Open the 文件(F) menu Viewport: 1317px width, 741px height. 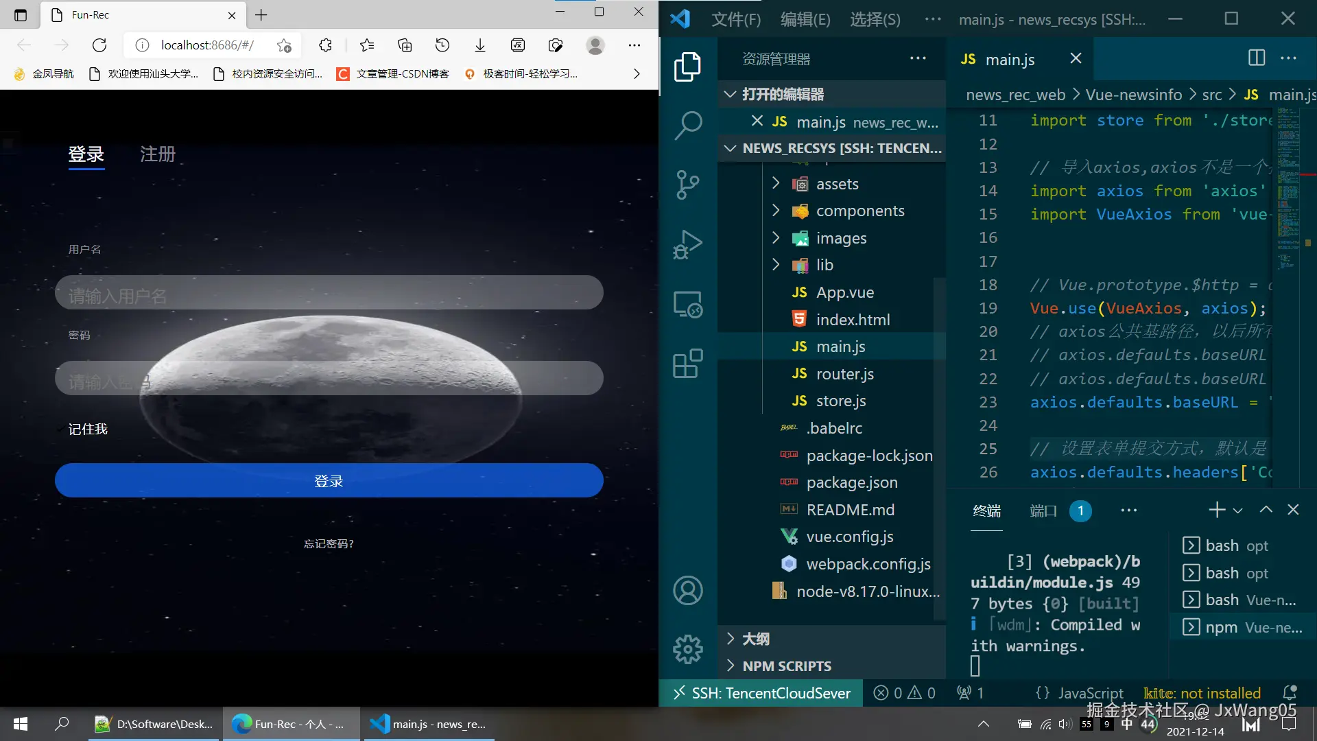coord(735,19)
